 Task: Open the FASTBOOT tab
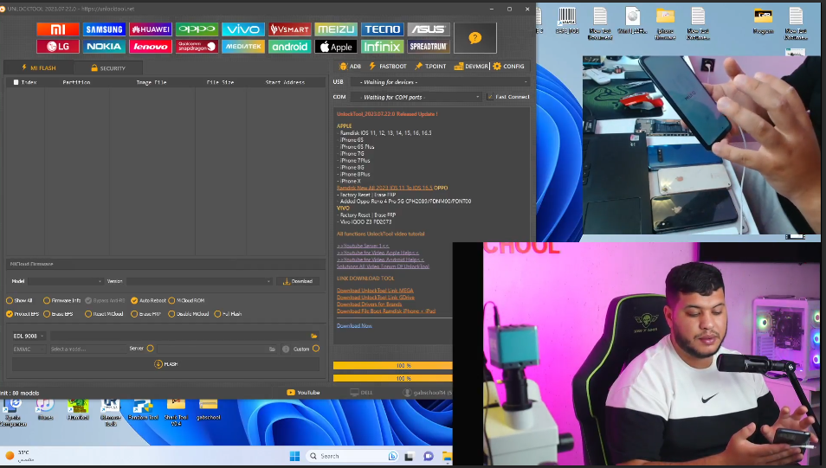(388, 67)
